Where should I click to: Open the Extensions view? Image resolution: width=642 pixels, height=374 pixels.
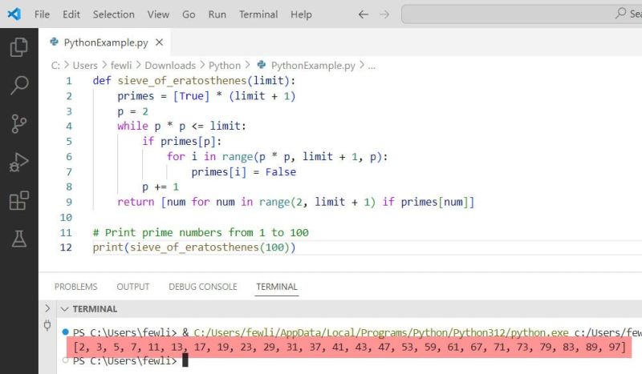(18, 200)
